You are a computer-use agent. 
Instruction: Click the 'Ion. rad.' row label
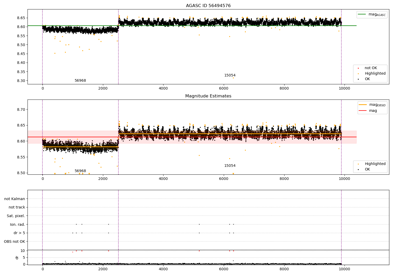[18, 224]
